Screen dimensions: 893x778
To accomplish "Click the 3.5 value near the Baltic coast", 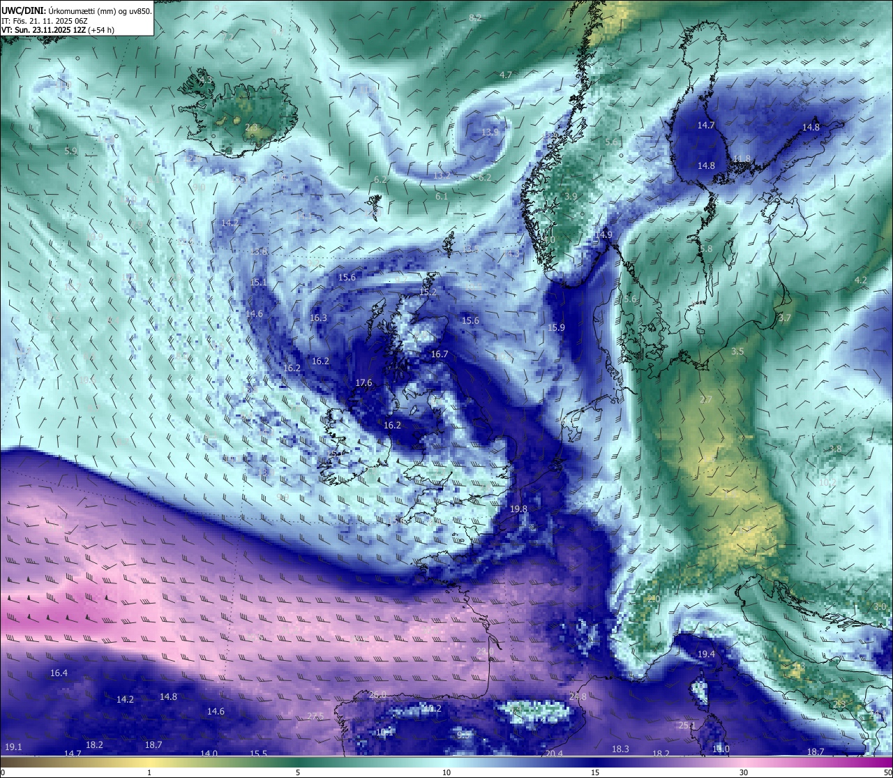I will 737,352.
